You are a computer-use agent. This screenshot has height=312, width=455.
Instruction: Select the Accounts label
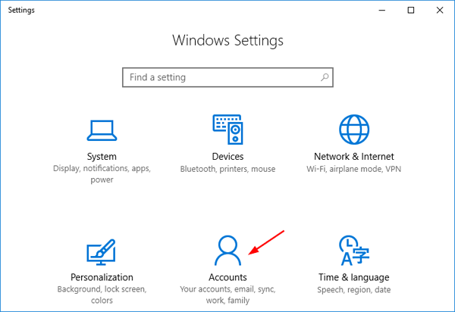pos(227,278)
